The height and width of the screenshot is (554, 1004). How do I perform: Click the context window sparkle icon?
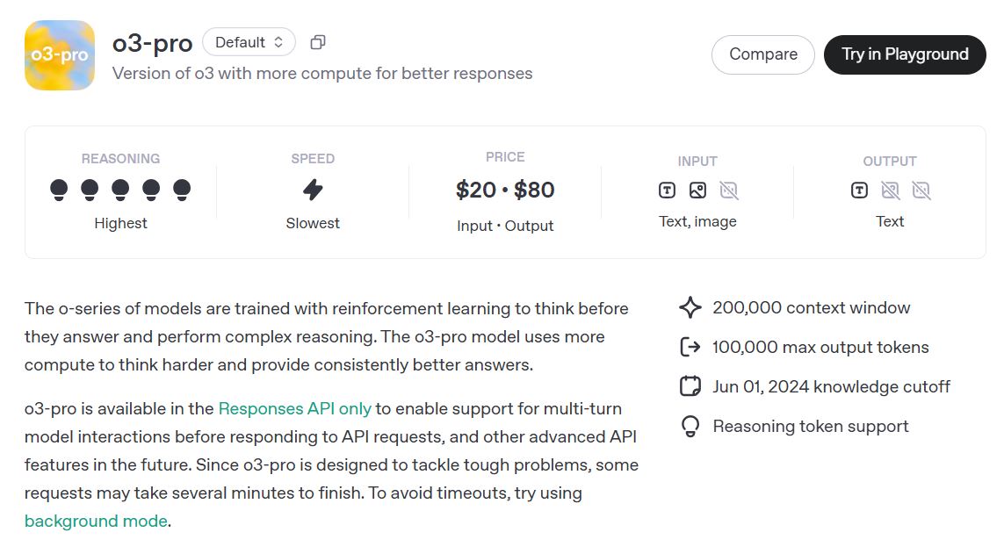pos(690,307)
